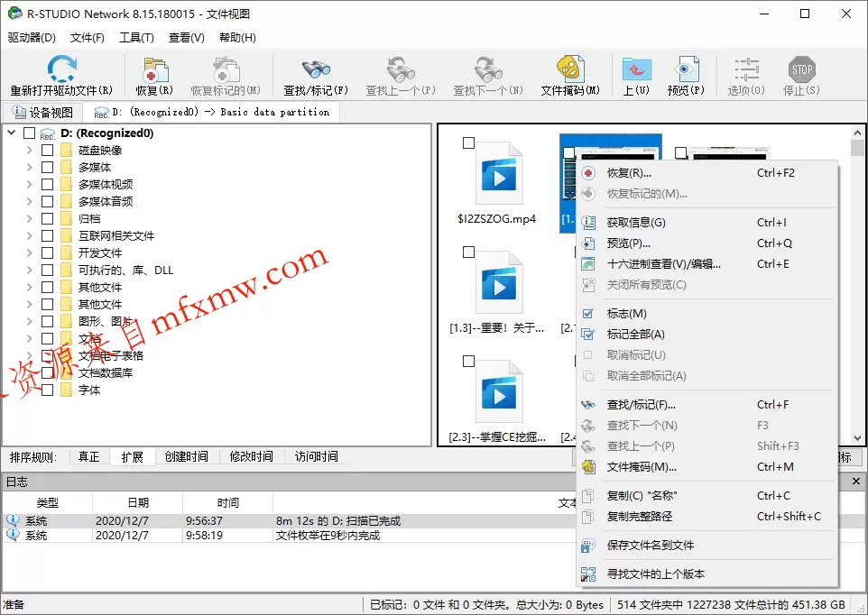Viewport: 868px width, 615px height.
Task: Open the 工具(T) menu
Action: coord(137,38)
